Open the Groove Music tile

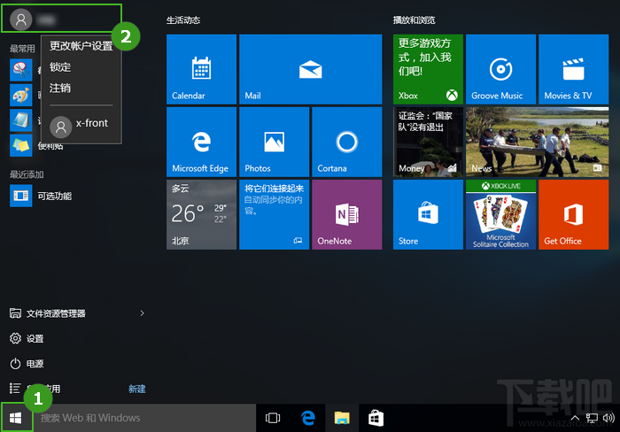point(500,69)
